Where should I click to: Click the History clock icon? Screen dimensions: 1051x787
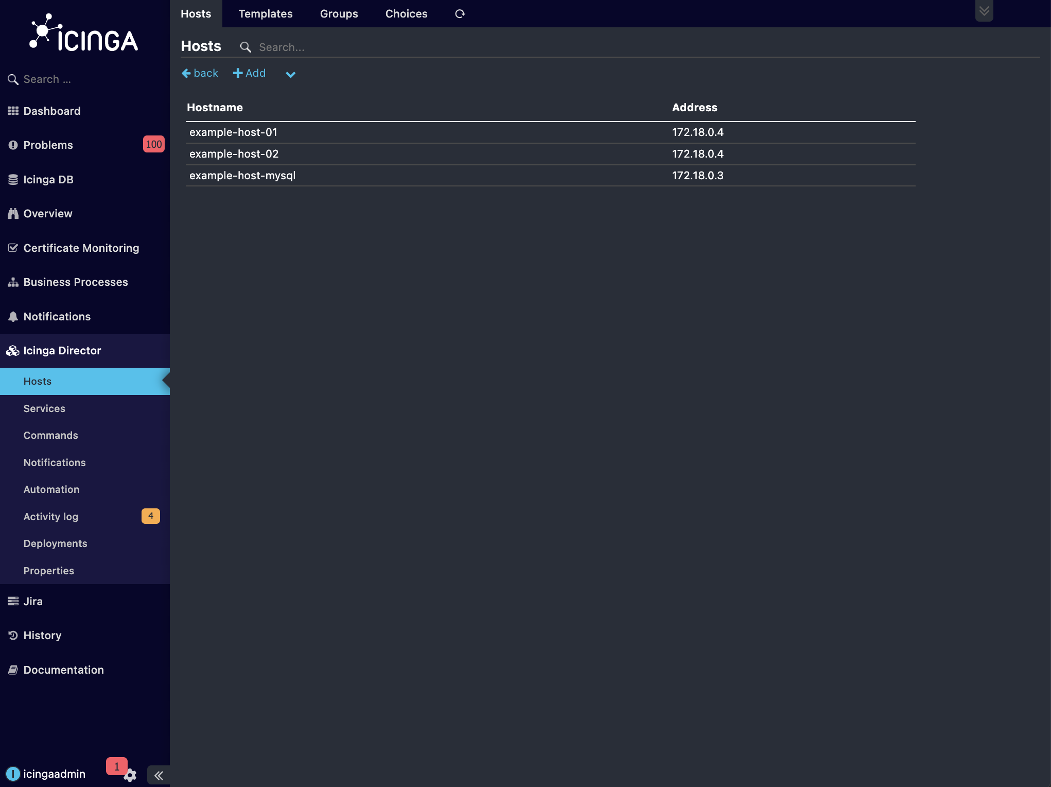pos(13,636)
